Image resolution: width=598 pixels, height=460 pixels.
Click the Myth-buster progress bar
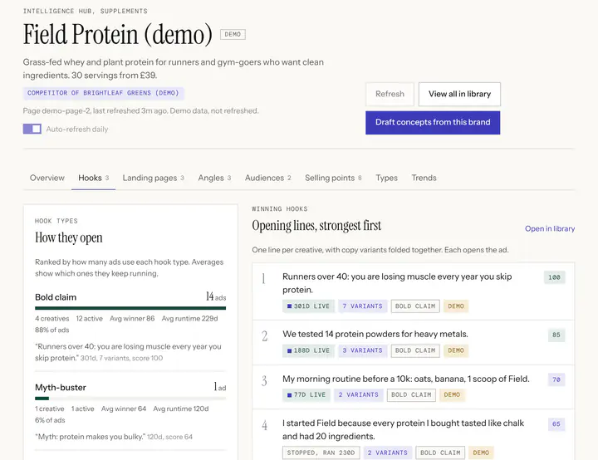pos(130,399)
